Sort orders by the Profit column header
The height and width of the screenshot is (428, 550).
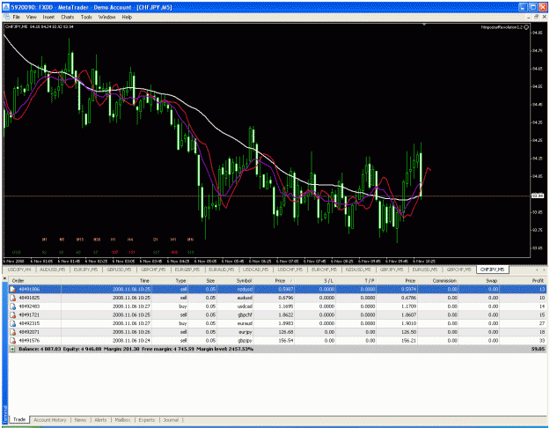click(x=523, y=281)
